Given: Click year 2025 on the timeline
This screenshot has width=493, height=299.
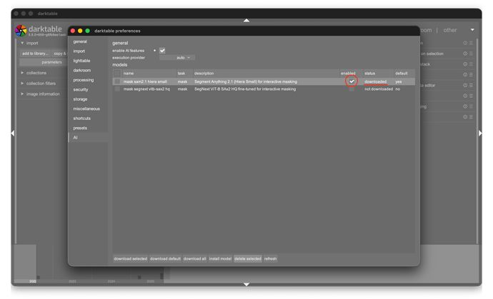Looking at the screenshot, I should [150, 281].
